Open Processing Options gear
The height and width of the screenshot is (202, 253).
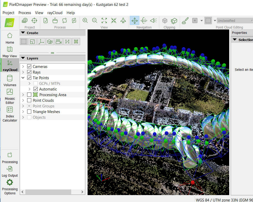pos(10,187)
